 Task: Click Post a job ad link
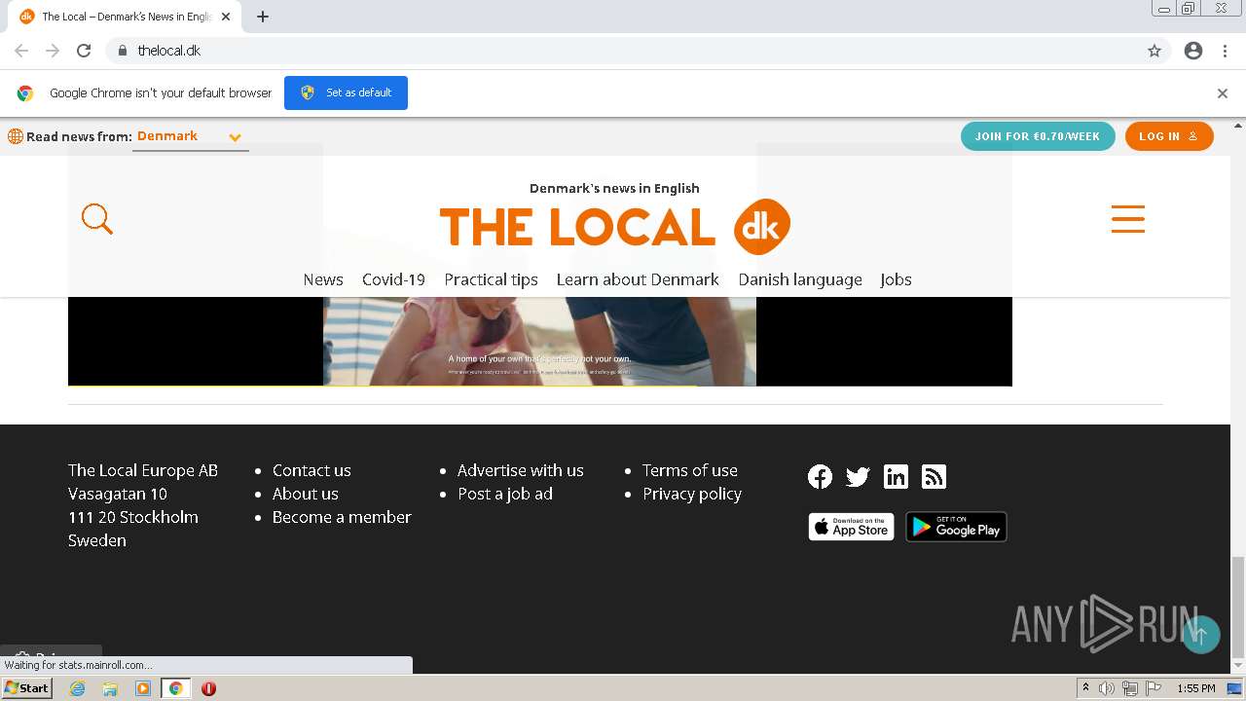pos(505,494)
